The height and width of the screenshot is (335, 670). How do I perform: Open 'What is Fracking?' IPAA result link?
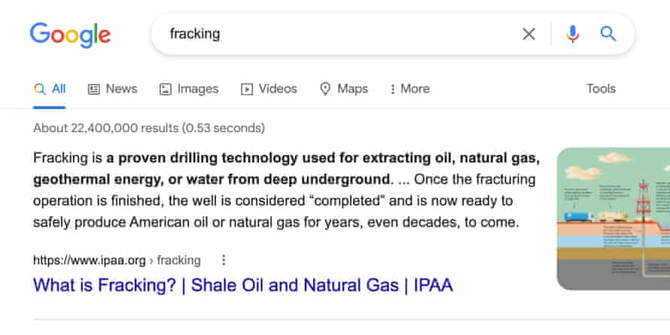243,285
